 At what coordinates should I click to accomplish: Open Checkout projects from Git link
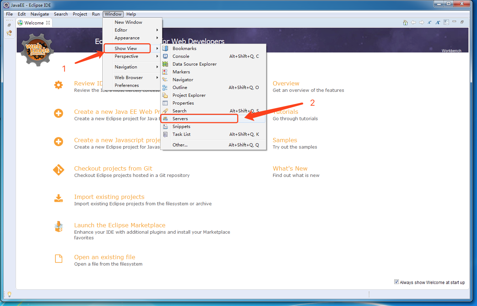point(113,168)
